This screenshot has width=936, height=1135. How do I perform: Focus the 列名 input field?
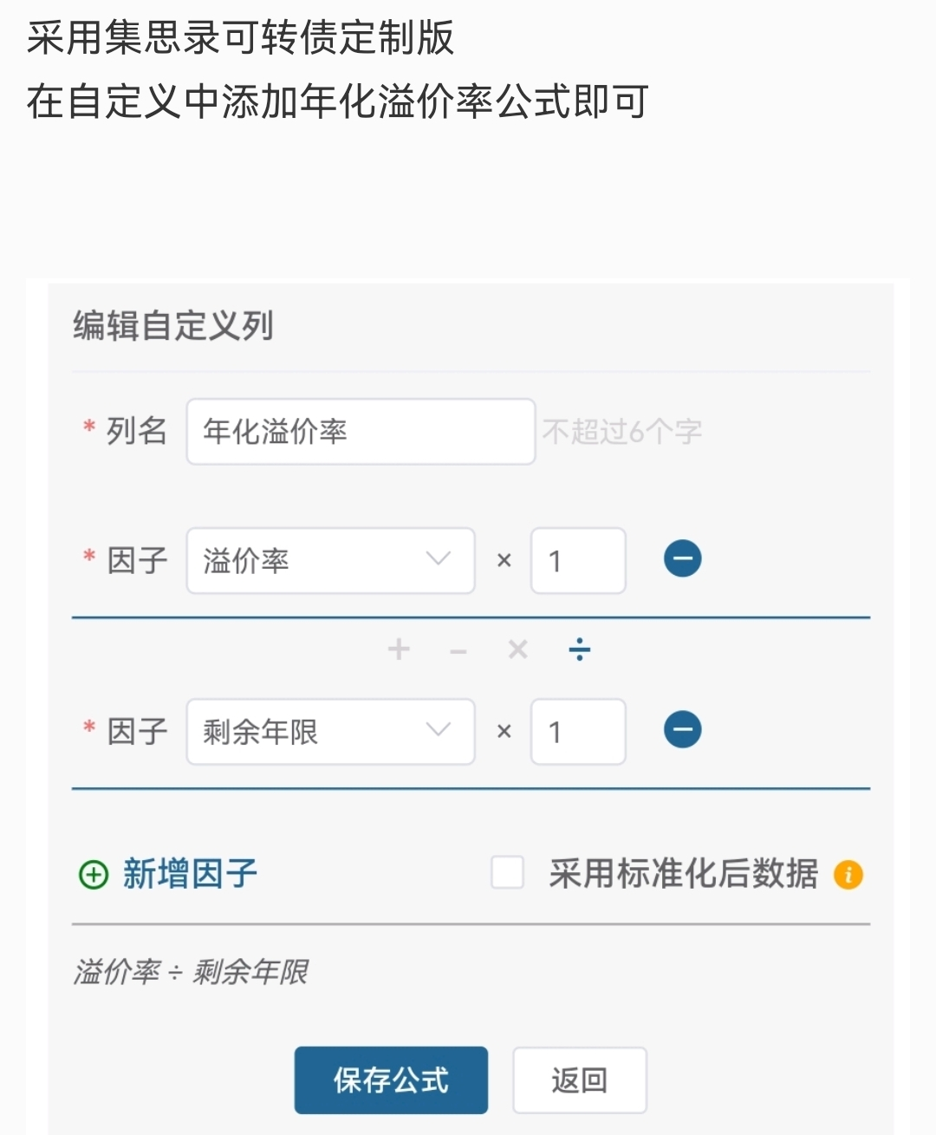[361, 431]
